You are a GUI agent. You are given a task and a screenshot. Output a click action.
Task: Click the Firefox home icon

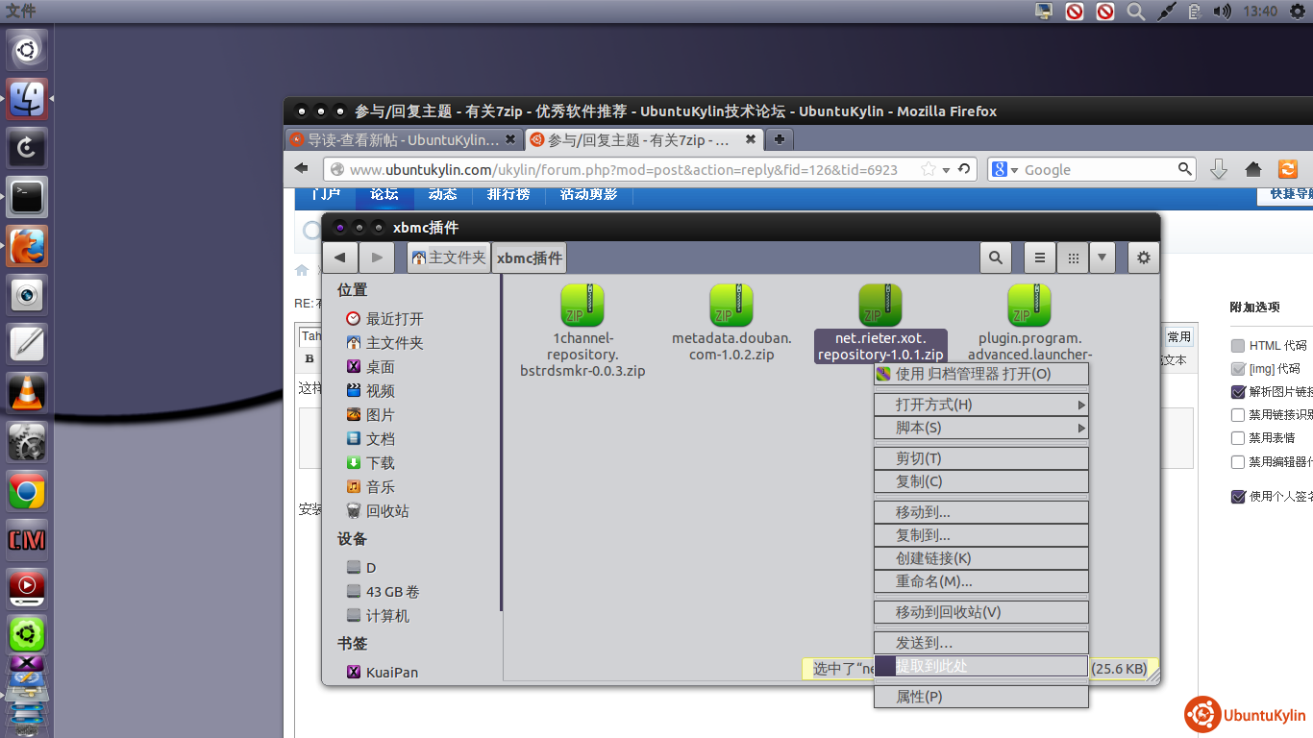[1252, 170]
